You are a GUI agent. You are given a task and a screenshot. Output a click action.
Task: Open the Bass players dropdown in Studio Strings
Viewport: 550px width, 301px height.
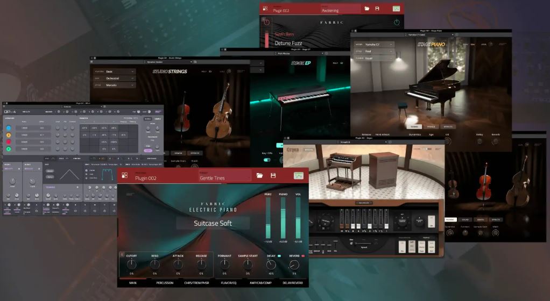pos(114,71)
